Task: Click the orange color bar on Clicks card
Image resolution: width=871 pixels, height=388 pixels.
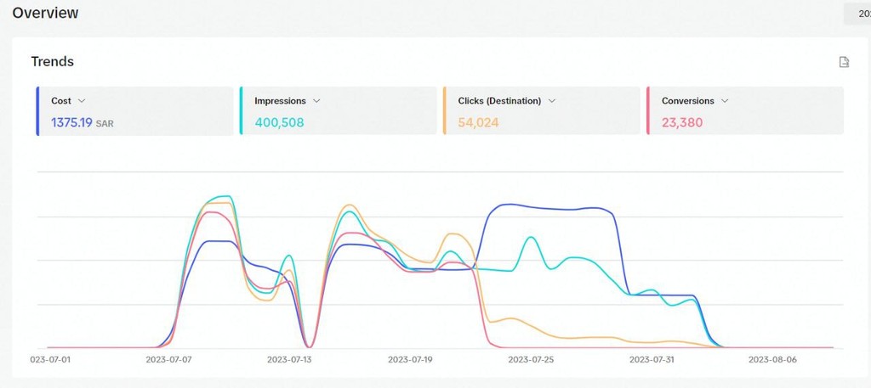Action: point(444,110)
